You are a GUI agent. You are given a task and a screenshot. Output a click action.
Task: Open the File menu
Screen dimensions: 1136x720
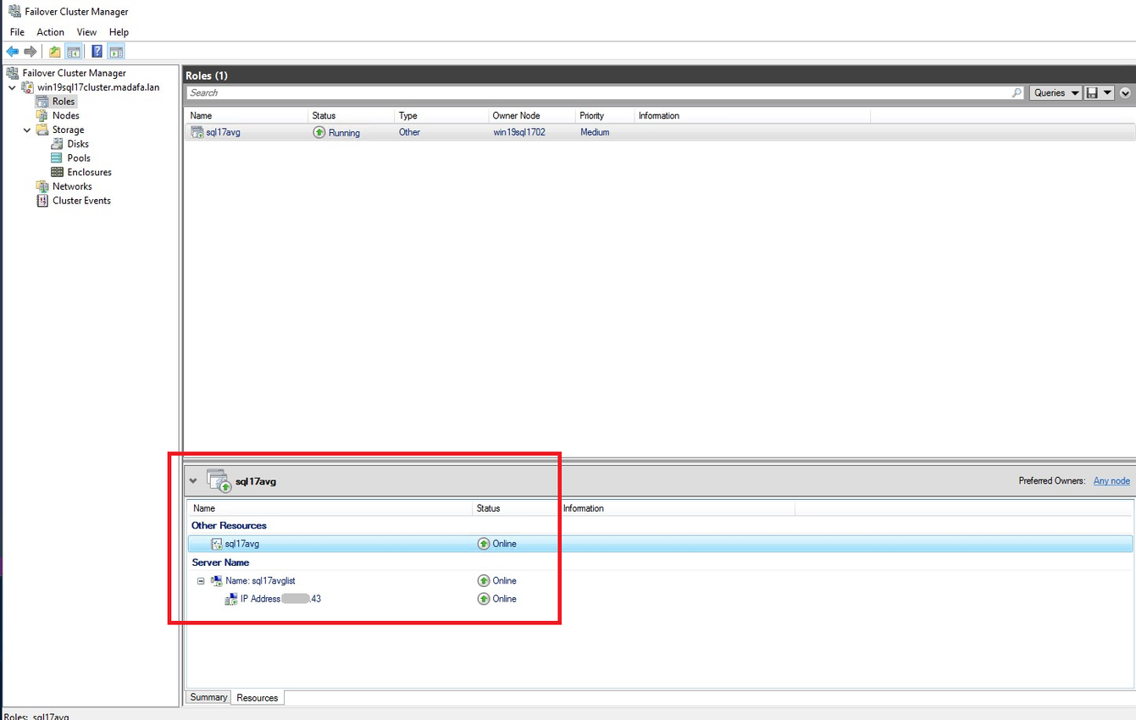pyautogui.click(x=17, y=32)
